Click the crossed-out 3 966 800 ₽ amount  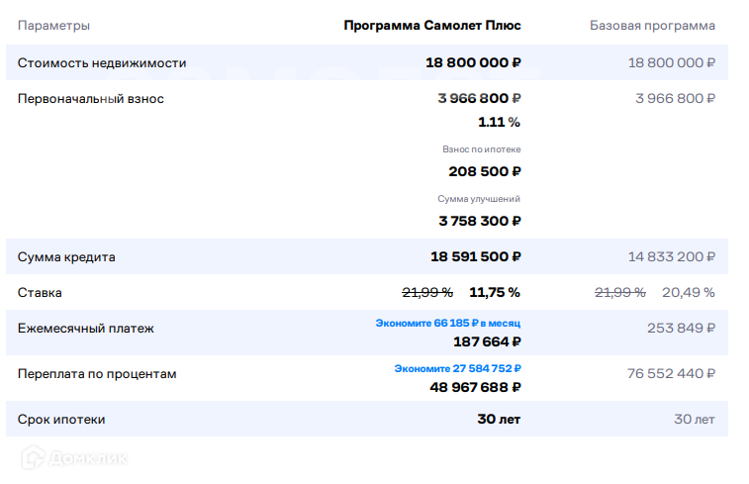[479, 98]
